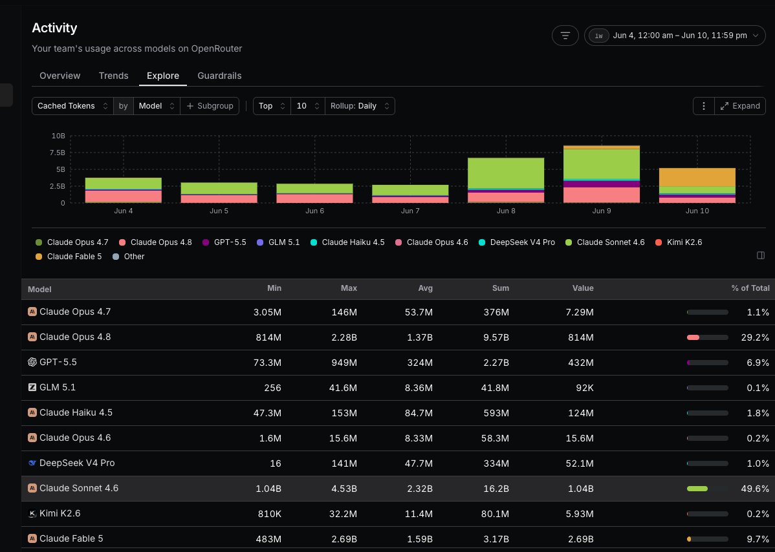This screenshot has width=775, height=552.
Task: Toggle Claude Sonnet 4.6 legend series
Action: 605,242
